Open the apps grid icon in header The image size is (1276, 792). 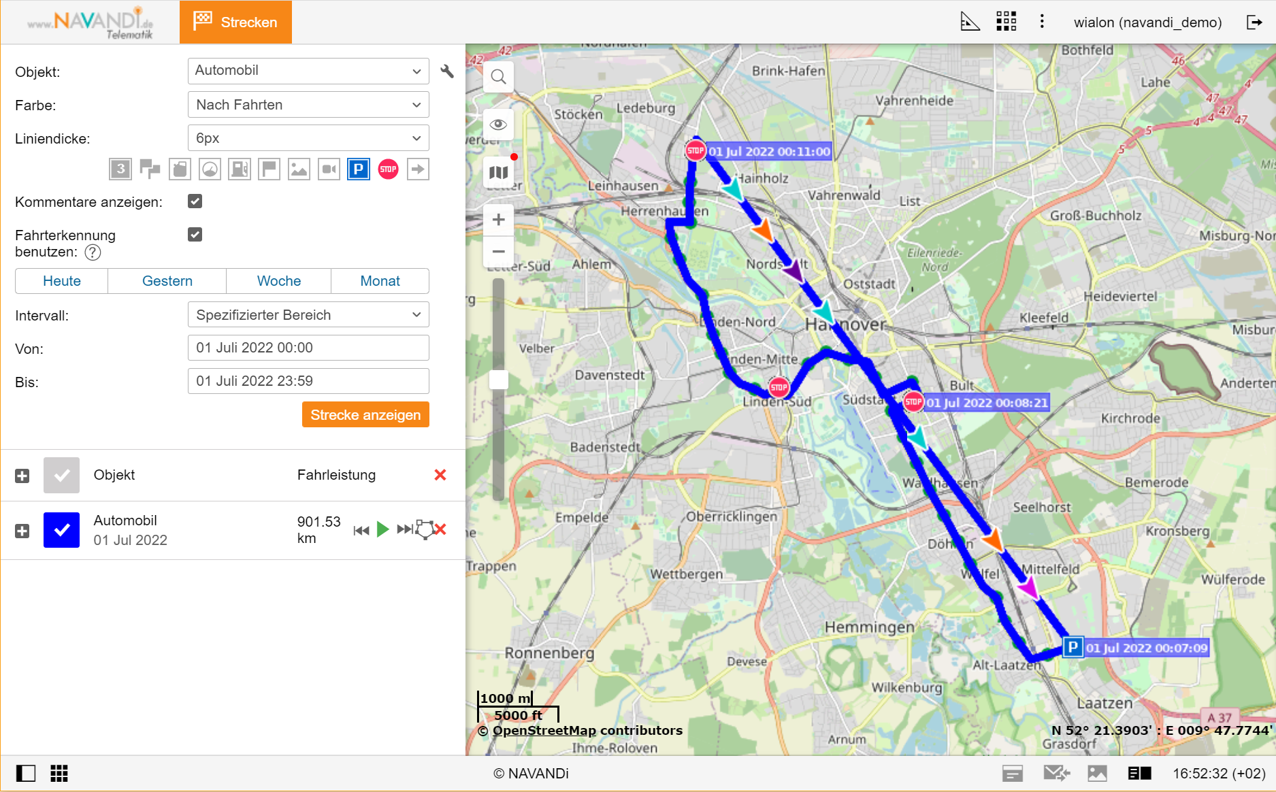[x=1006, y=22]
